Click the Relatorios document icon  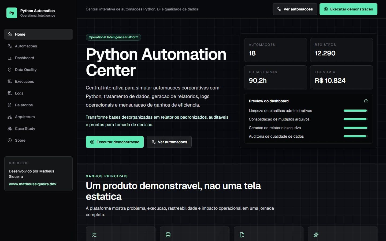(10, 105)
